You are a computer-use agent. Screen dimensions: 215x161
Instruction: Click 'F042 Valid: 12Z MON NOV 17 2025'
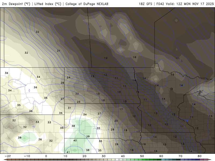(185, 4)
